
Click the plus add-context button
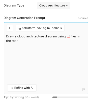point(10,28)
